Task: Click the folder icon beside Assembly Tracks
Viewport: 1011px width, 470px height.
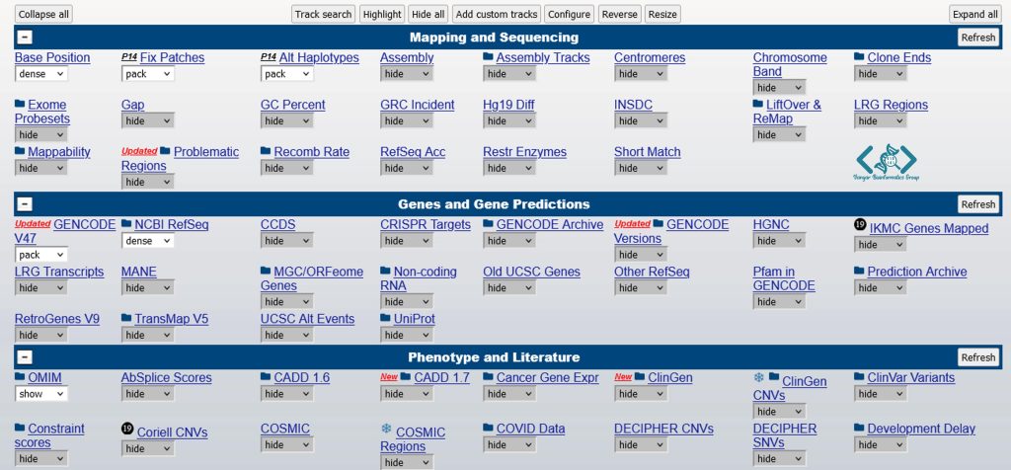Action: click(x=488, y=57)
